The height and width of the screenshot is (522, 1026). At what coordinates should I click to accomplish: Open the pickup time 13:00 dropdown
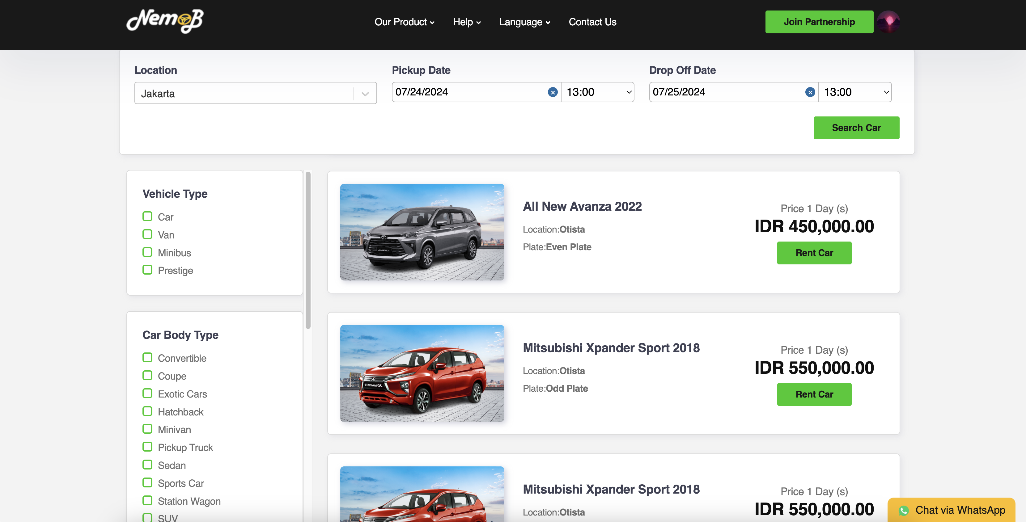pyautogui.click(x=597, y=92)
